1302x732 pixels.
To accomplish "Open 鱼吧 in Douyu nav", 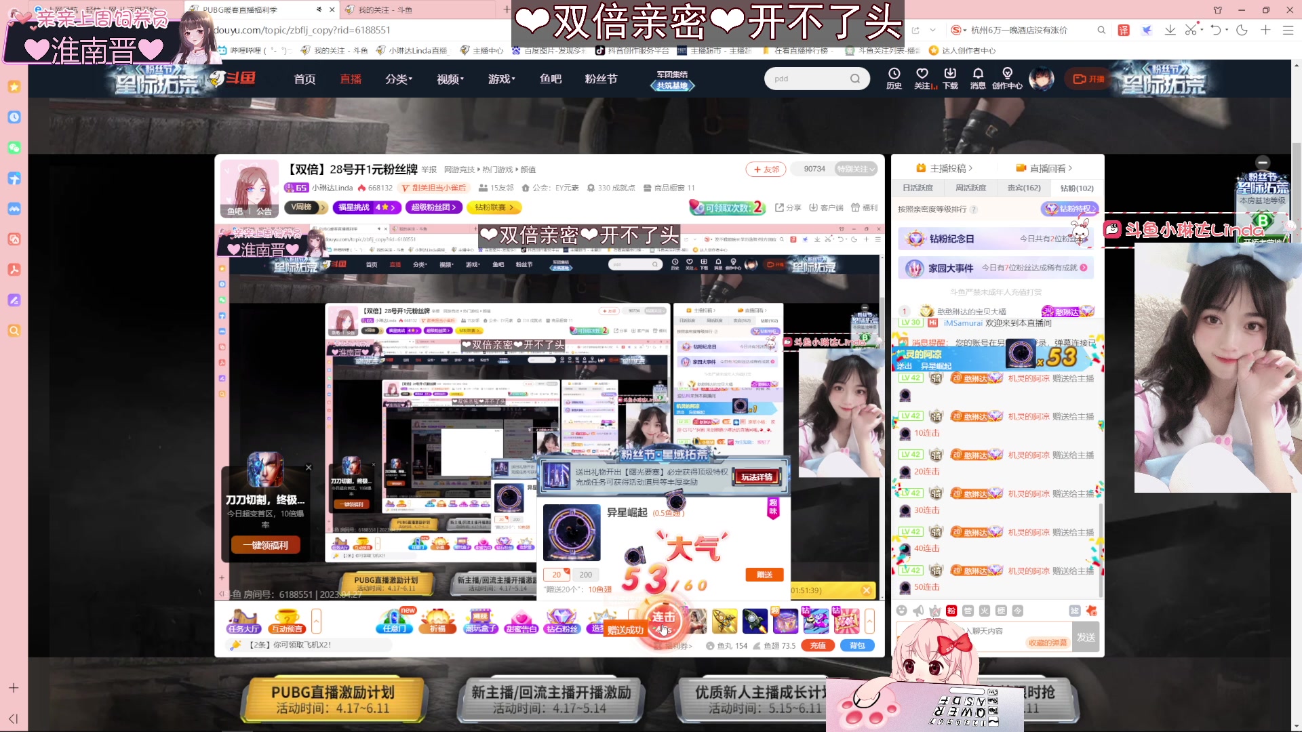I will point(551,79).
